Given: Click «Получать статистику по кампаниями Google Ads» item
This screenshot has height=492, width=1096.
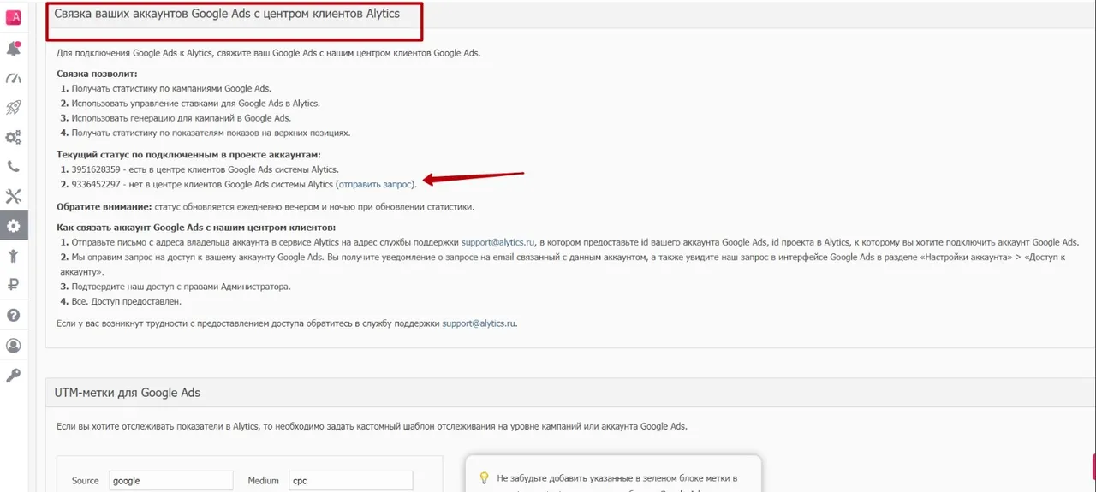Looking at the screenshot, I should click(170, 88).
